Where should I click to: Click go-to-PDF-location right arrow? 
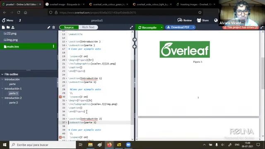coord(135,40)
